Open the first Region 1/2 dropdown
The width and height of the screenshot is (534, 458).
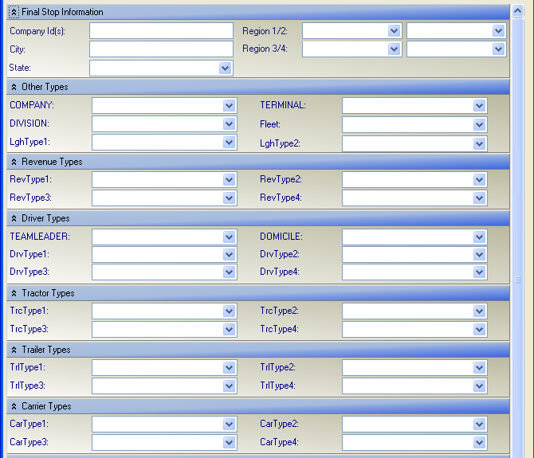pos(394,31)
